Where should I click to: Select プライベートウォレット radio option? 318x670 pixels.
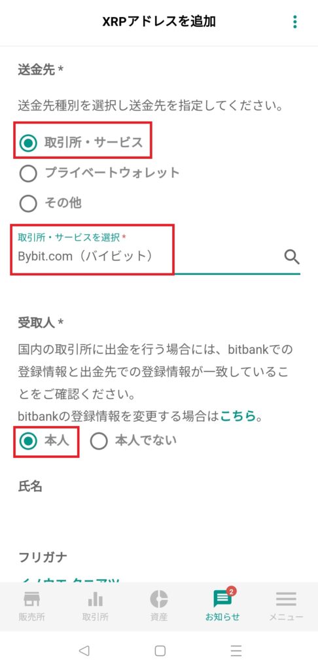pyautogui.click(x=99, y=173)
